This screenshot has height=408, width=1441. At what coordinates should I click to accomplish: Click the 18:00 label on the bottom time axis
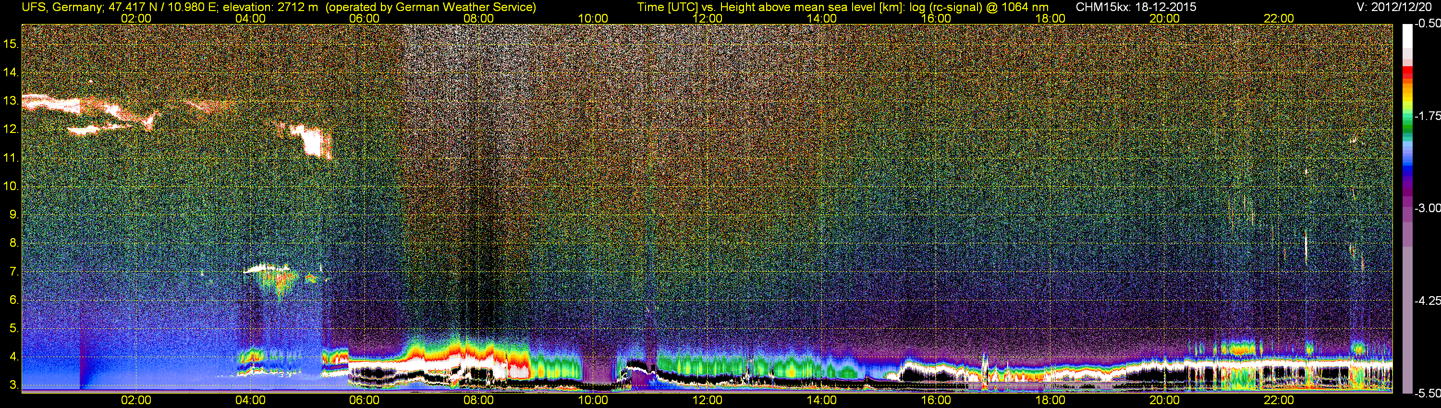tap(1050, 401)
